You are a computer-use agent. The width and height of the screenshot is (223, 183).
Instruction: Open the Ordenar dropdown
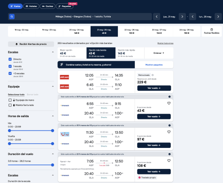click(x=159, y=53)
